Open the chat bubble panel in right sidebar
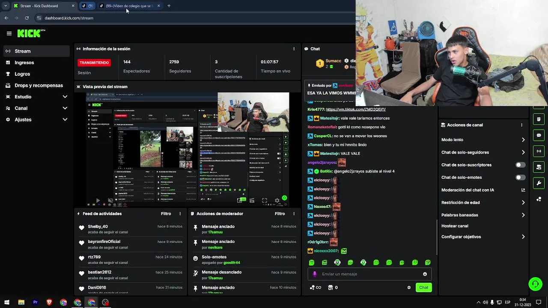This screenshot has width=548, height=308. pyautogui.click(x=539, y=135)
